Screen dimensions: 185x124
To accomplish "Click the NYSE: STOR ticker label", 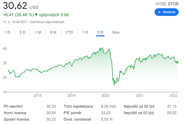I will pos(167,4).
